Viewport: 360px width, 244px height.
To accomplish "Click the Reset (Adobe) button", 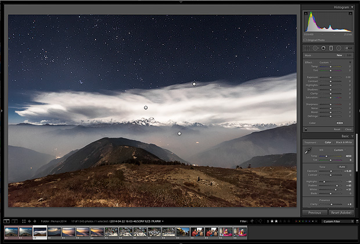I will click(339, 213).
